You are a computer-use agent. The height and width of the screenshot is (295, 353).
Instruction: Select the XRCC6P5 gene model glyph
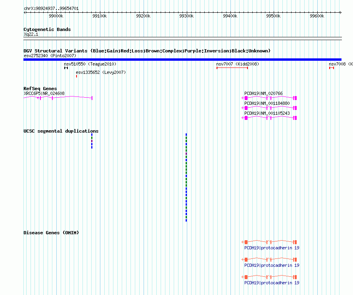(x=58, y=98)
